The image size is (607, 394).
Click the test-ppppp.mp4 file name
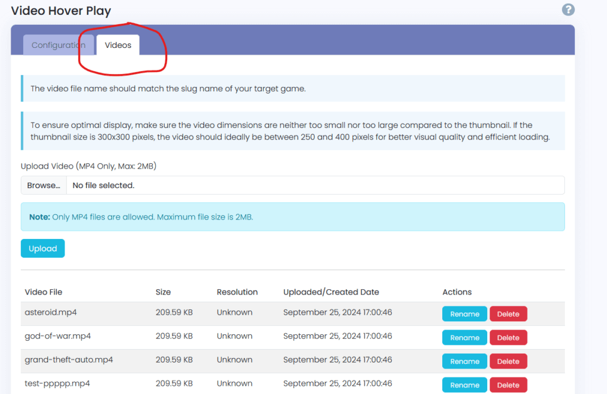pos(57,383)
